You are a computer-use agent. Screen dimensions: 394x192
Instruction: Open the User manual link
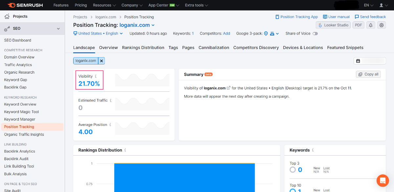[x=336, y=17]
